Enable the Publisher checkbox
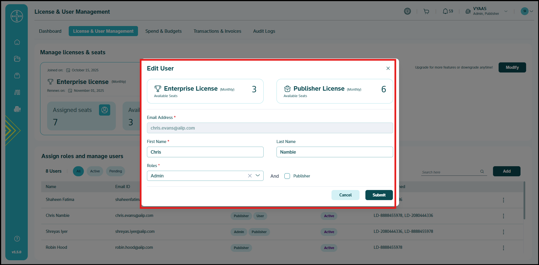The image size is (539, 265). coord(287,176)
